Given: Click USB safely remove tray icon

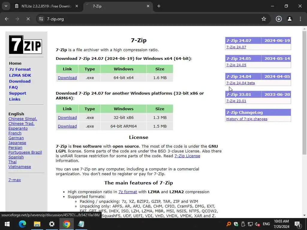Looking at the screenshot, I should tap(243, 224).
